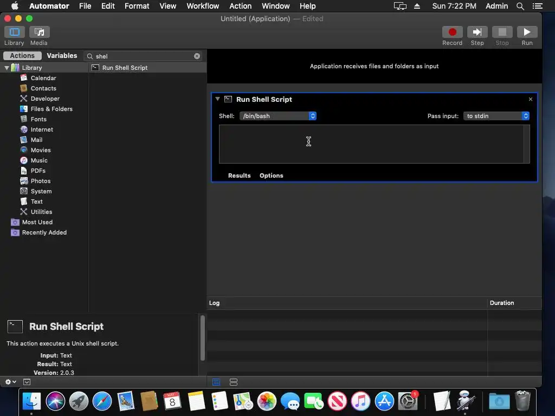The image size is (555, 416).
Task: Open the Shell /bin/bash dropdown
Action: (278, 116)
